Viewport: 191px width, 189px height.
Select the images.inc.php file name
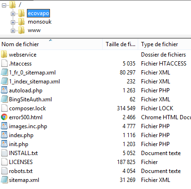tap(28, 126)
